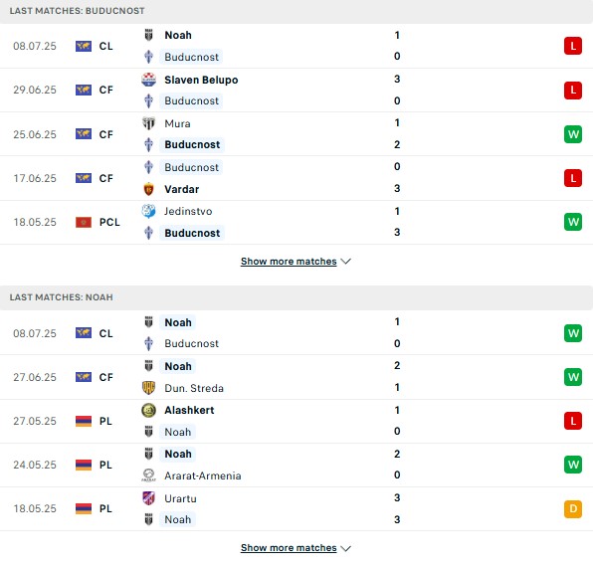Click the Mura club logo
The image size is (593, 568).
(x=148, y=123)
